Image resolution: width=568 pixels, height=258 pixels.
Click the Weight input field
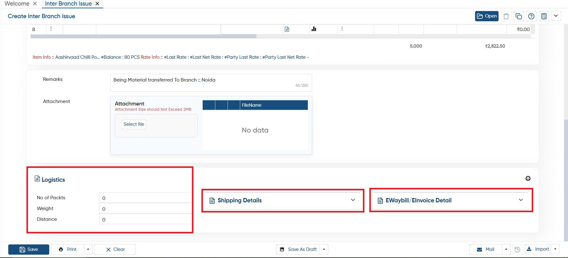[145, 208]
